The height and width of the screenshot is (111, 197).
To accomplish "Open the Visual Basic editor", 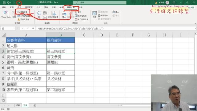I will point(6,14).
